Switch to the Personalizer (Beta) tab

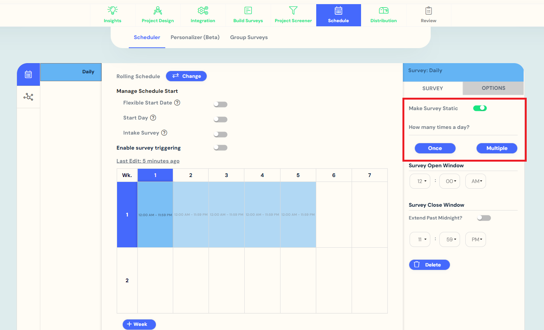click(x=195, y=37)
